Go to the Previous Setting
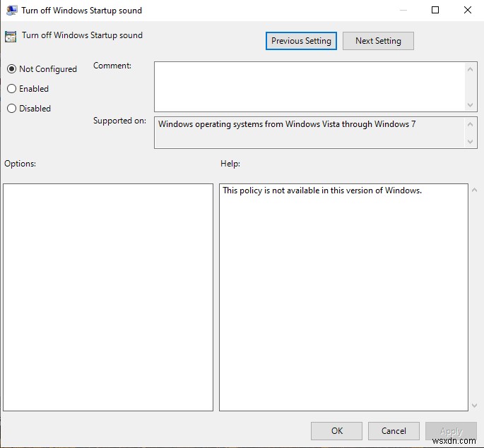Viewport: 484px width, 448px height. (x=301, y=41)
